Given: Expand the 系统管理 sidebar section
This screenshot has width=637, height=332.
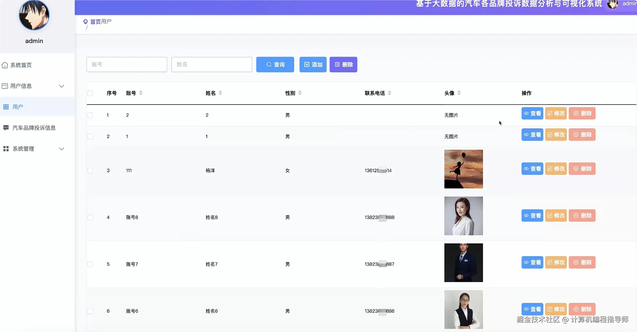Looking at the screenshot, I should pos(61,148).
